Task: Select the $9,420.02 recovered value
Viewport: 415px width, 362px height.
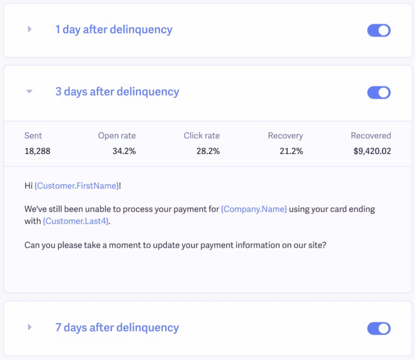Action: tap(372, 151)
